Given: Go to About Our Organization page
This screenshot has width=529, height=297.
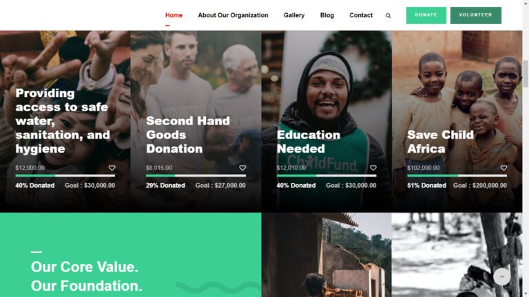Looking at the screenshot, I should tap(233, 15).
